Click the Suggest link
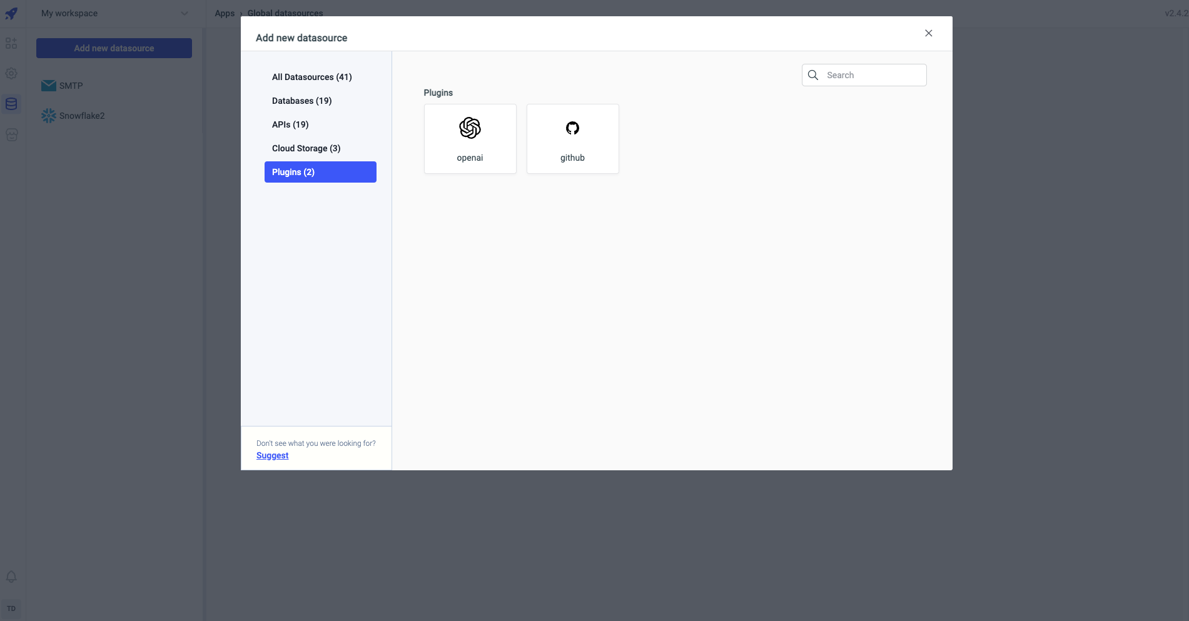 point(272,455)
